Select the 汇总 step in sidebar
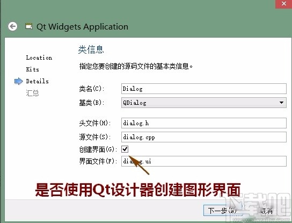Viewport: 292px width, 223px height. point(32,93)
